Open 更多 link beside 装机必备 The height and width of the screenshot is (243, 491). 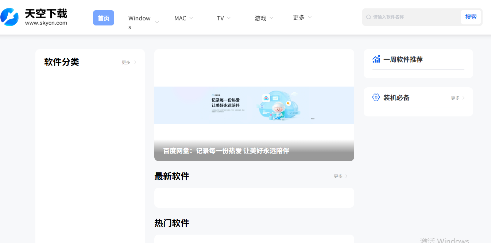coord(455,98)
